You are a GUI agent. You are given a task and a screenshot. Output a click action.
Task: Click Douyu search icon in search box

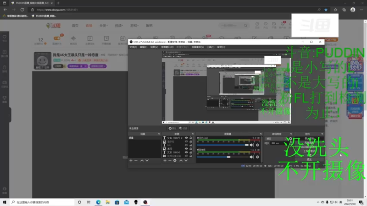point(245,26)
